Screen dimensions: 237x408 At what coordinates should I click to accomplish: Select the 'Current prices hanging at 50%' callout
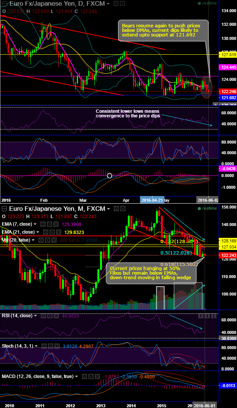point(151,273)
